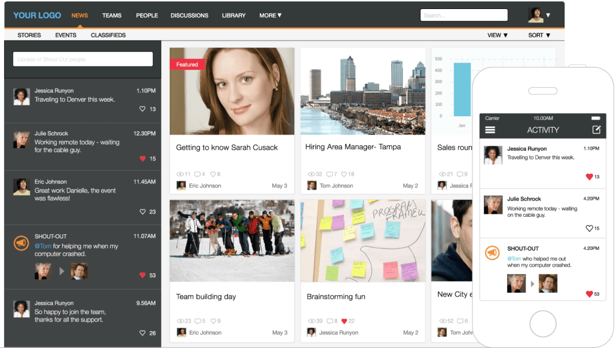Click comment icon on Sales roundup card

[x=460, y=174]
